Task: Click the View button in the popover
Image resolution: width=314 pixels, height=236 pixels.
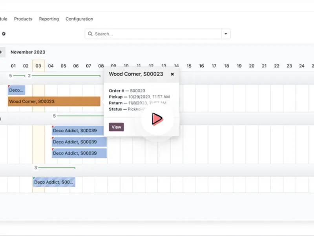Action: point(116,127)
